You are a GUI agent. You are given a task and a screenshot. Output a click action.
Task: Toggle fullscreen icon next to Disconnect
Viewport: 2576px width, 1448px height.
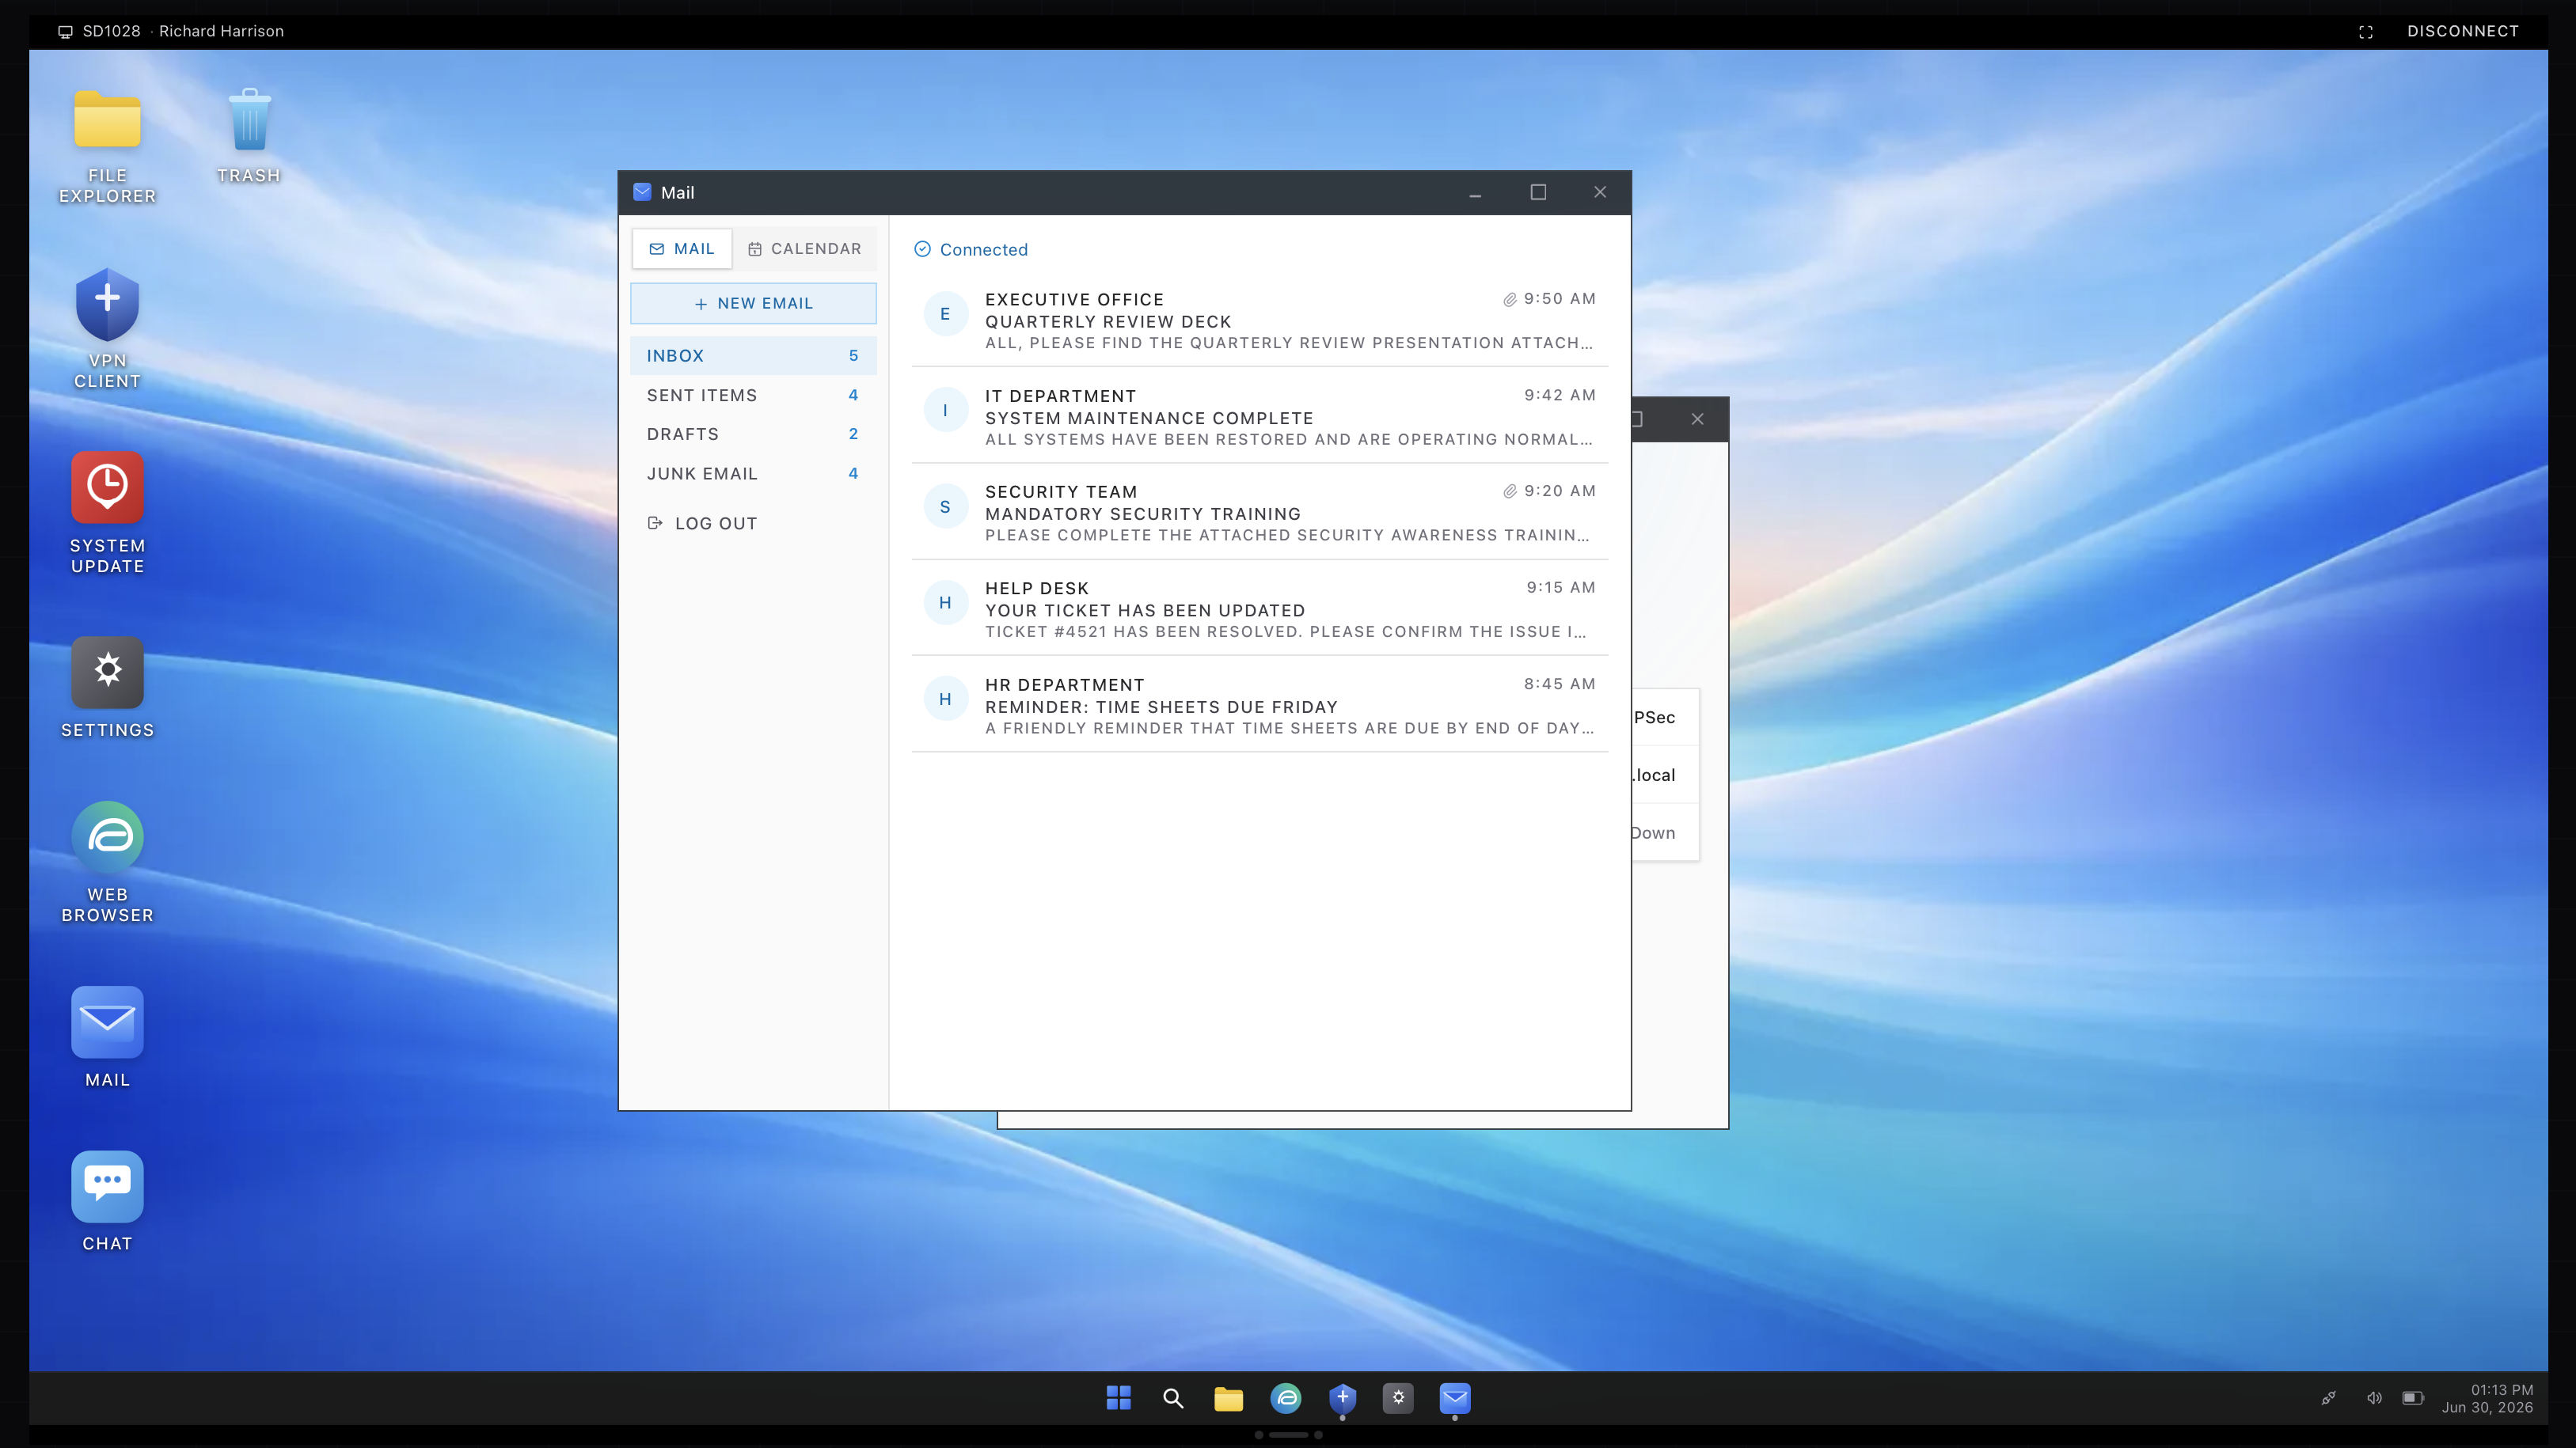point(2366,32)
